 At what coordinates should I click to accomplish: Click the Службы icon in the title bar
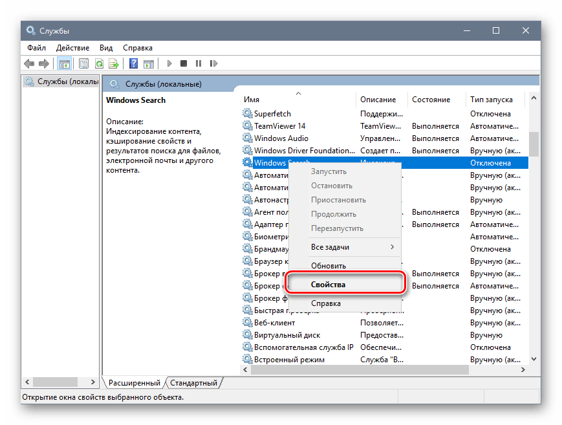pos(31,30)
